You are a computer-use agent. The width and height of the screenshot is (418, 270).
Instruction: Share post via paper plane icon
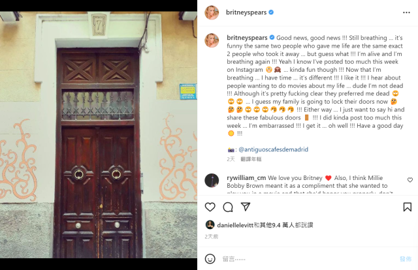(x=246, y=207)
